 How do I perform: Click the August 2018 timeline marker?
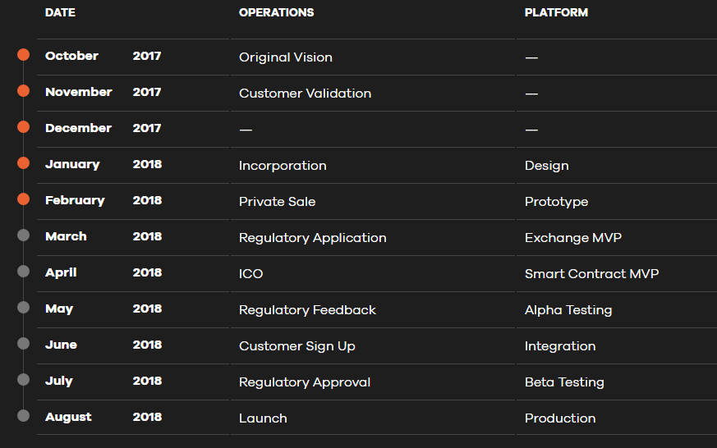tap(23, 416)
